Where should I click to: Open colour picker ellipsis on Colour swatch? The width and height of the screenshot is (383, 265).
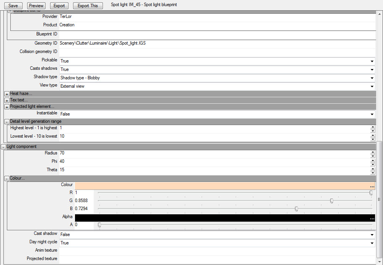coord(372,186)
